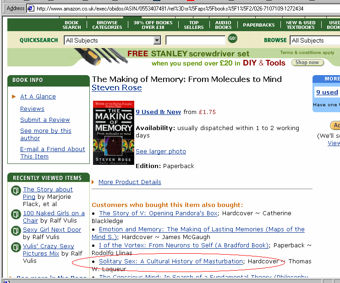
Task: Click the Availability: usually dispatched text
Action: pos(217,131)
